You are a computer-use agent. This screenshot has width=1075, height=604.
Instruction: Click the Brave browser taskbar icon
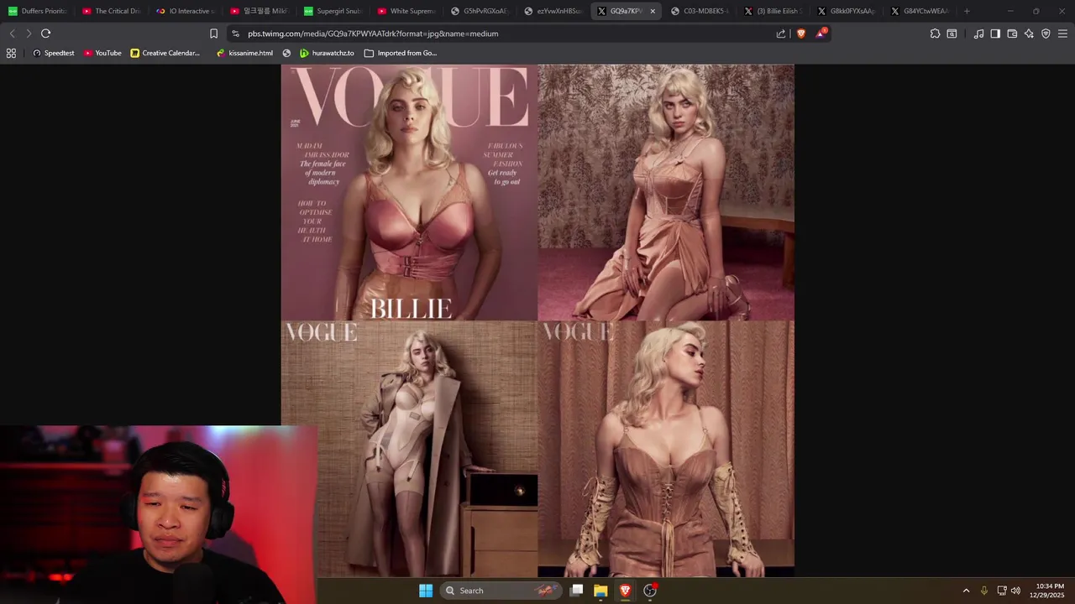point(625,591)
